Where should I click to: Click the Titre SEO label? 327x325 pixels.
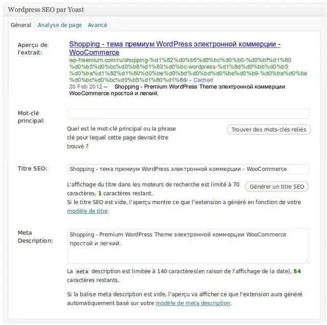coord(32,168)
